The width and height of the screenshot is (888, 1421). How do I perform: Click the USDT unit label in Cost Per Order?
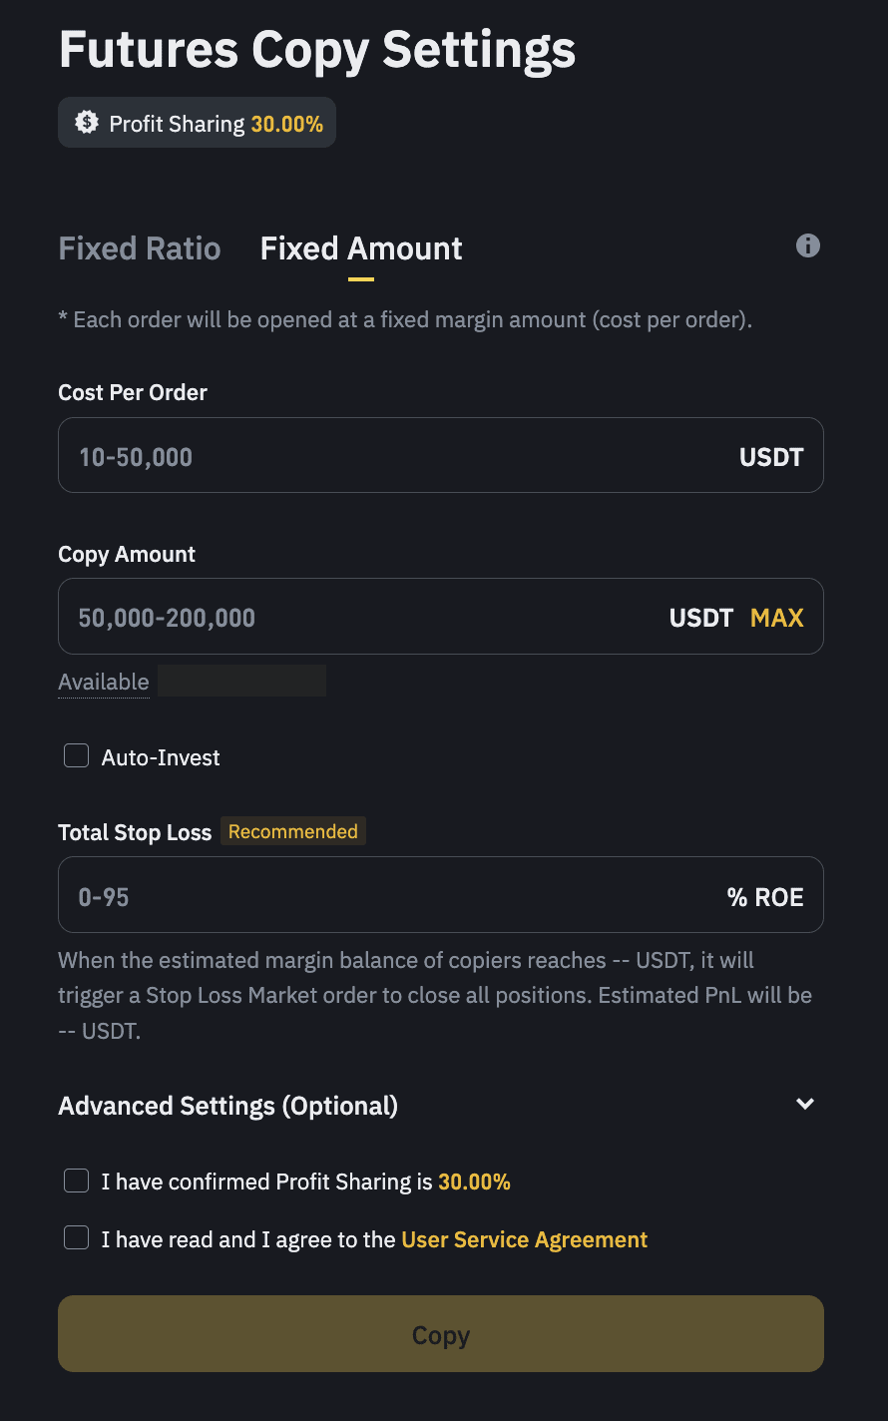[x=770, y=457]
